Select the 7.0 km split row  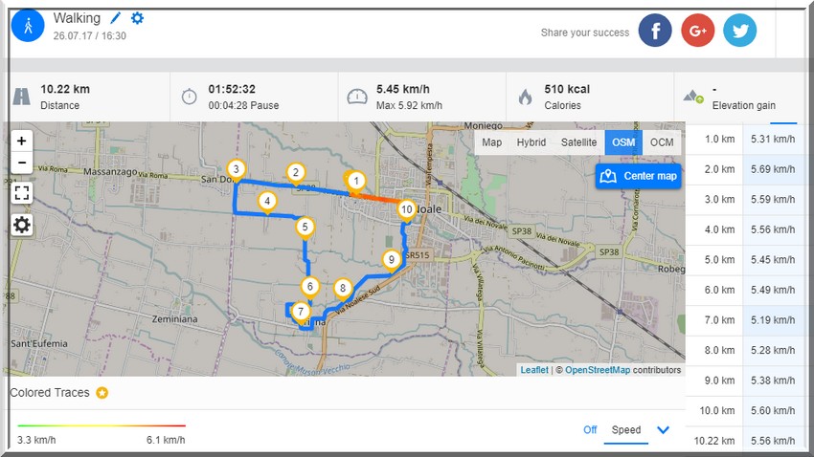coord(748,320)
